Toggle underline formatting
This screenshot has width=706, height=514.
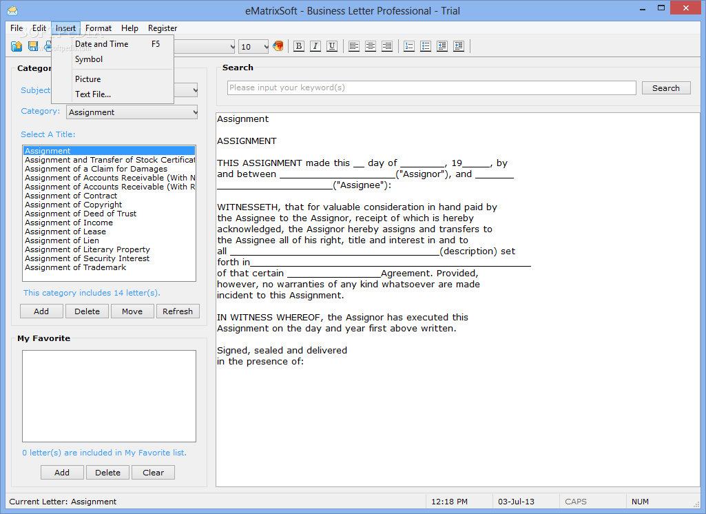pyautogui.click(x=332, y=46)
